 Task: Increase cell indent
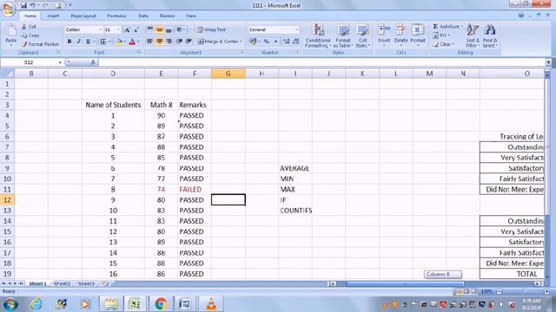pyautogui.click(x=189, y=42)
